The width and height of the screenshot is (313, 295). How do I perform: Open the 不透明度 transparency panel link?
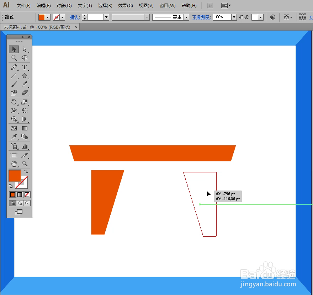coord(201,17)
